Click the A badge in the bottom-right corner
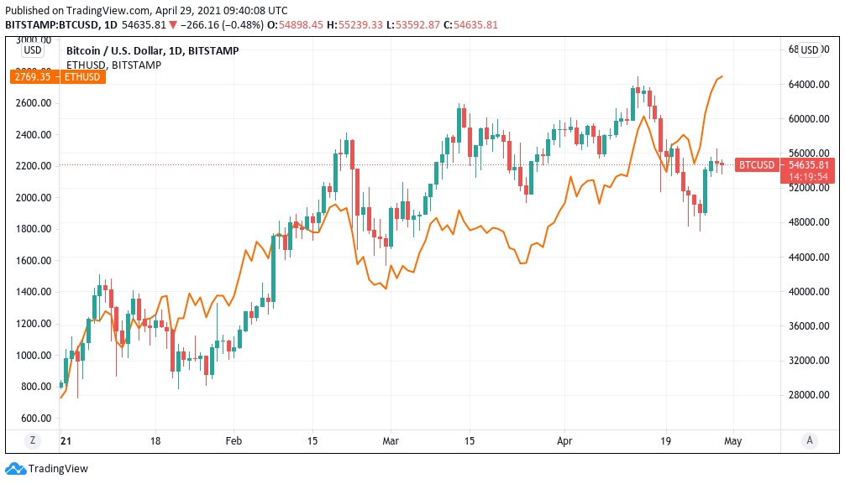This screenshot has height=484, width=845. pyautogui.click(x=811, y=440)
